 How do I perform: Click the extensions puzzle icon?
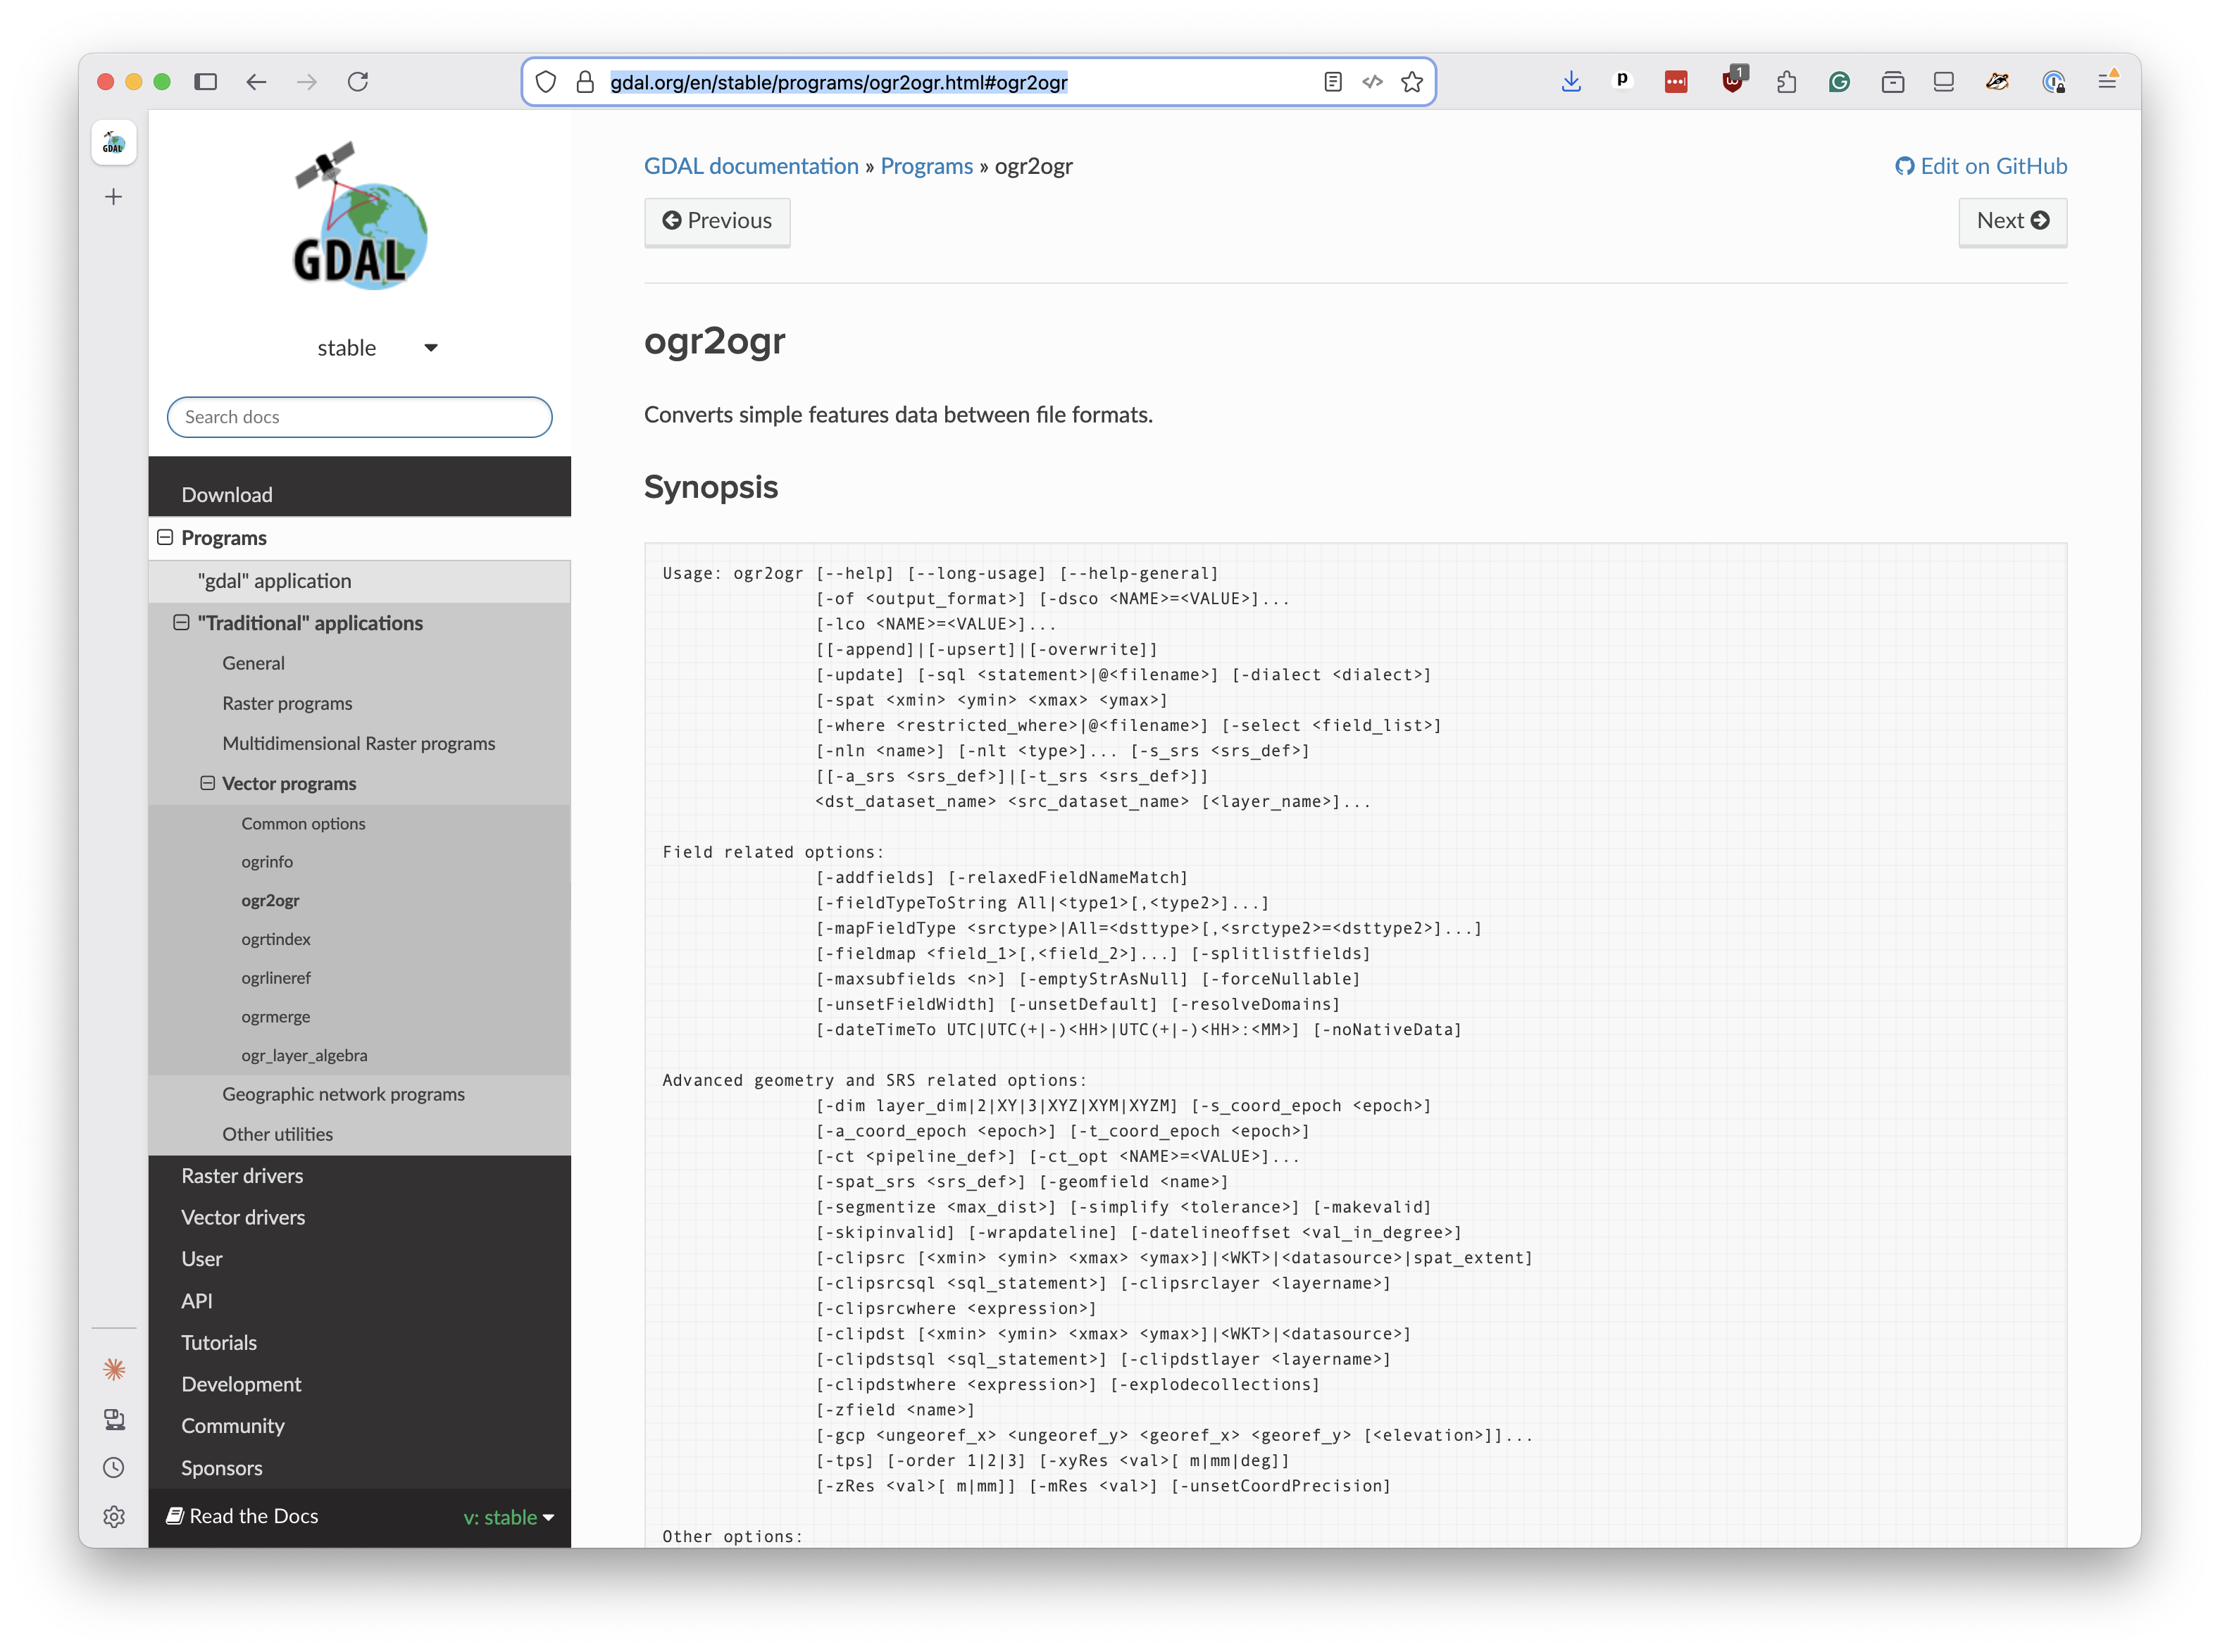click(1786, 82)
